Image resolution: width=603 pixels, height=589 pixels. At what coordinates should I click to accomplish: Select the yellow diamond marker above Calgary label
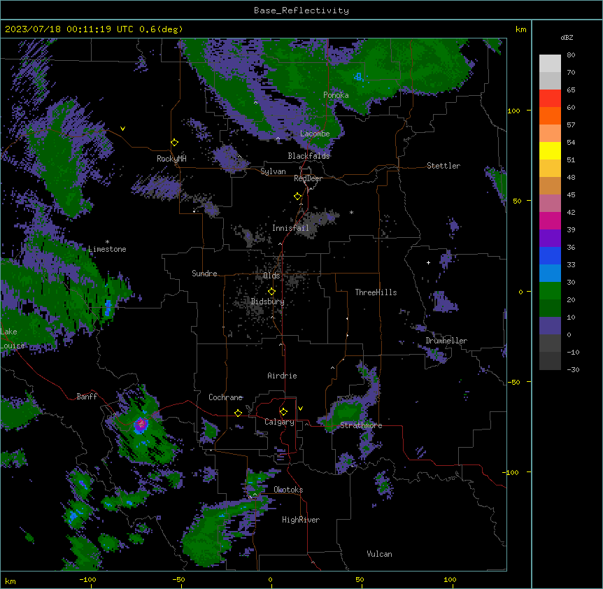click(x=283, y=412)
